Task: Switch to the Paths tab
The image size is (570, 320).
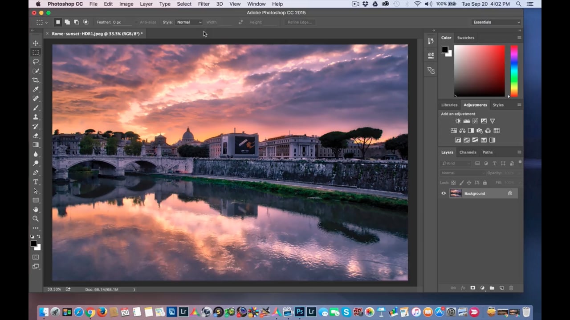Action: (488, 152)
